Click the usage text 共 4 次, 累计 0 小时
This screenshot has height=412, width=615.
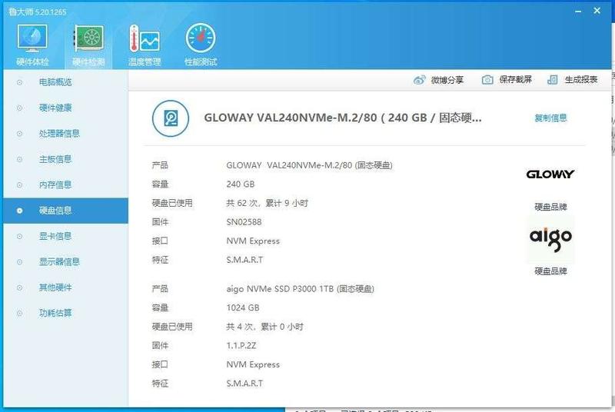[264, 327]
